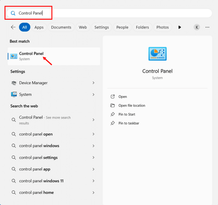Screen dimensions: 218x205
Task: Click the Open file location folder icon
Action: point(113,105)
